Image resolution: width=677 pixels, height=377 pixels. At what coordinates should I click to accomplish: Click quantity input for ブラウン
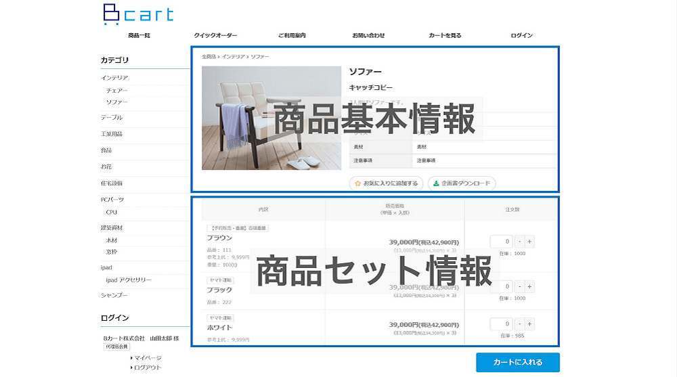click(501, 242)
